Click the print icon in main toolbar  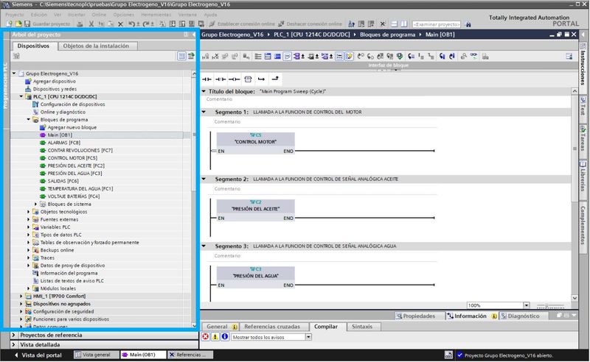[80, 24]
